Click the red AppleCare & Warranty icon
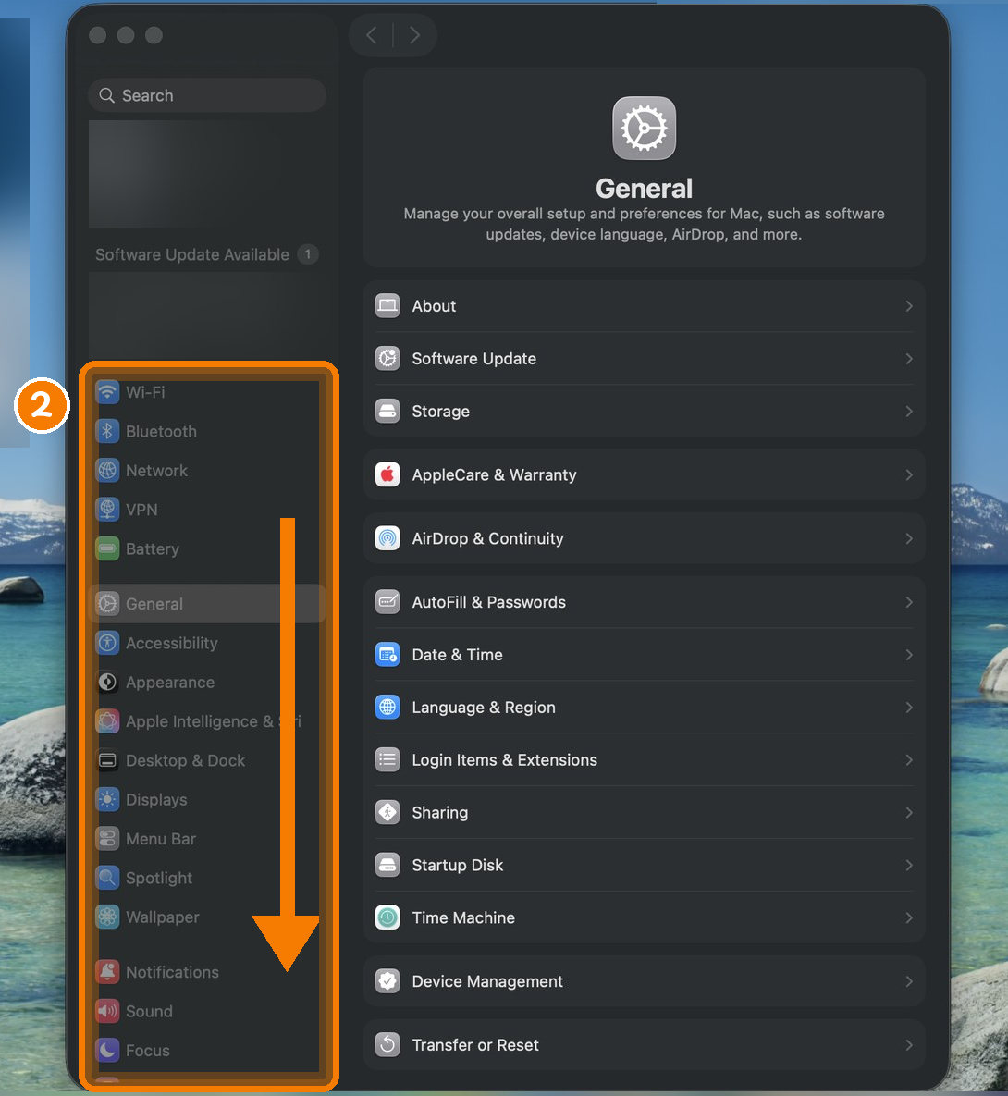The height and width of the screenshot is (1096, 1008). [387, 474]
